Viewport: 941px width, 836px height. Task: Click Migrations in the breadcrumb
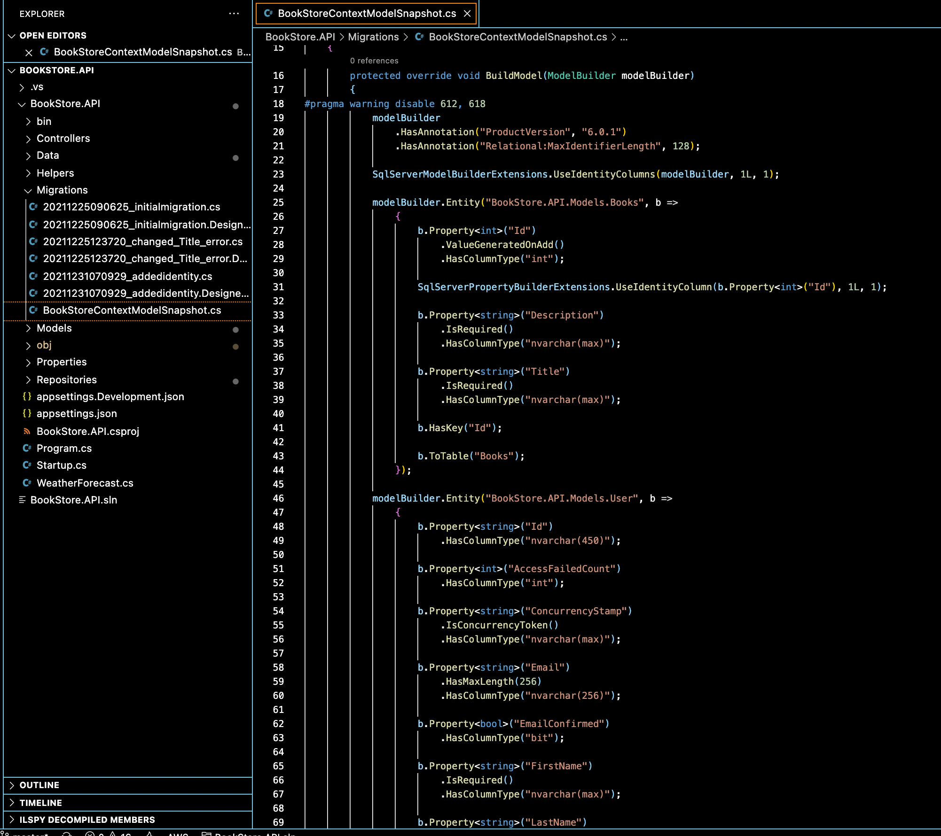point(373,37)
